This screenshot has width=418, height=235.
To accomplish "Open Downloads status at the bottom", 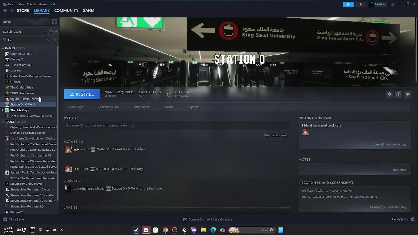I will pos(208,219).
